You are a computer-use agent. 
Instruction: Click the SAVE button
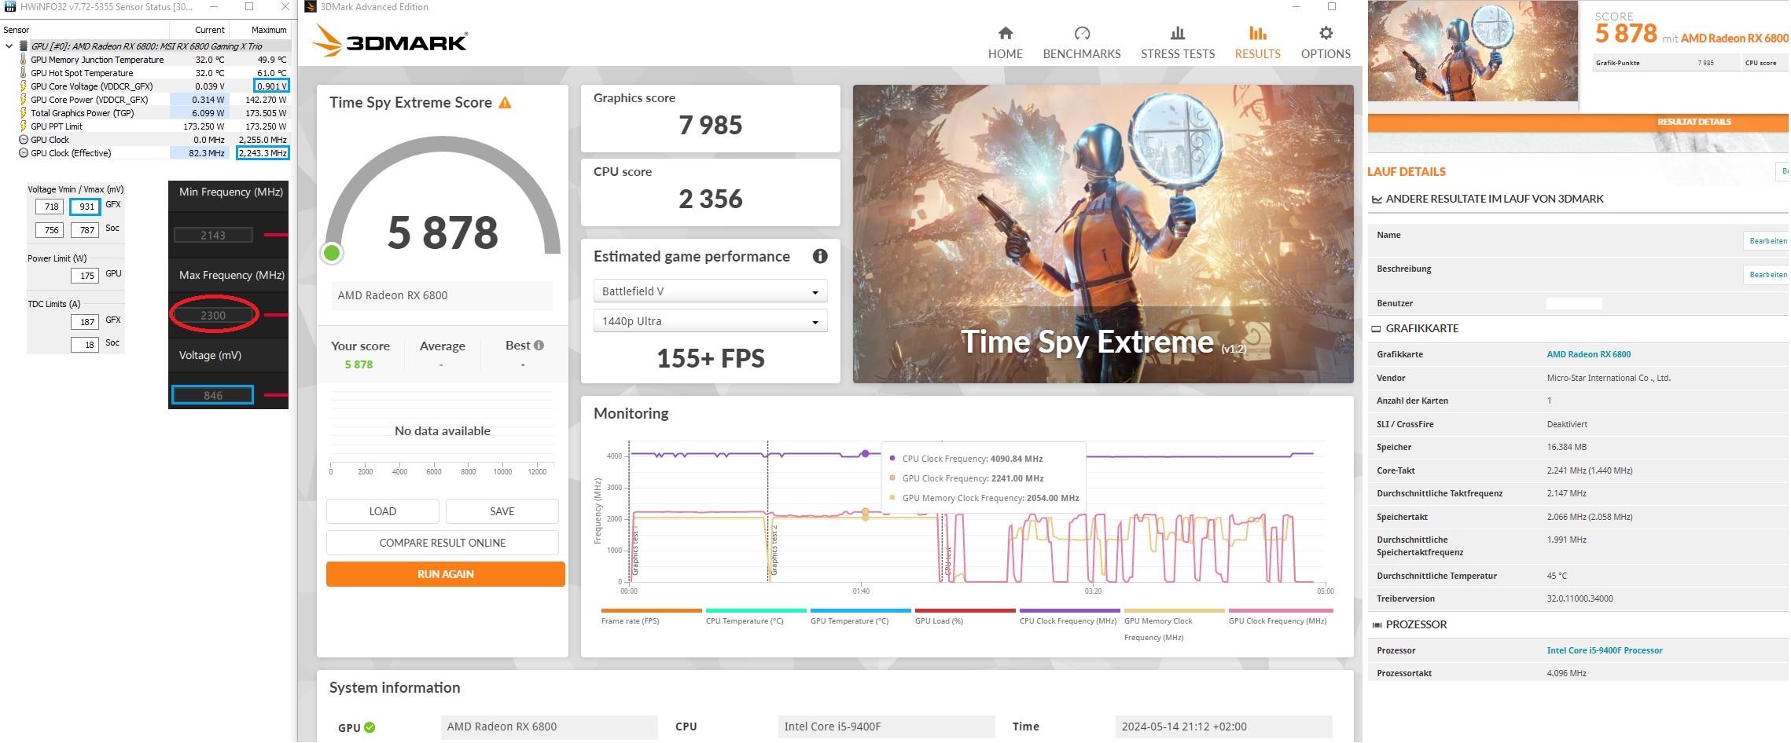(x=502, y=511)
